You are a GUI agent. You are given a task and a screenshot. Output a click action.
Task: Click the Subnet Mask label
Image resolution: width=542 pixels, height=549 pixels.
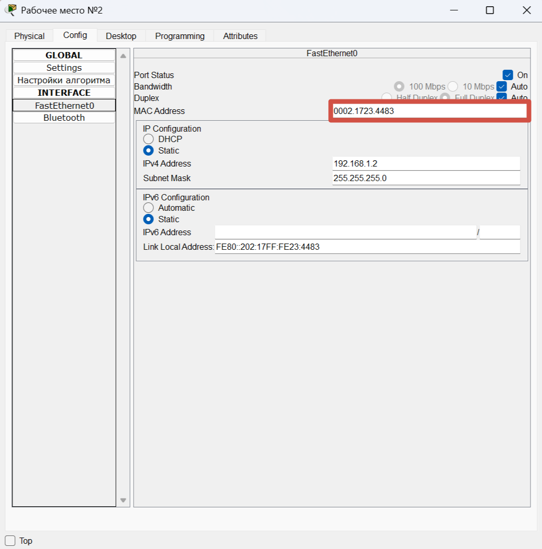(x=167, y=178)
